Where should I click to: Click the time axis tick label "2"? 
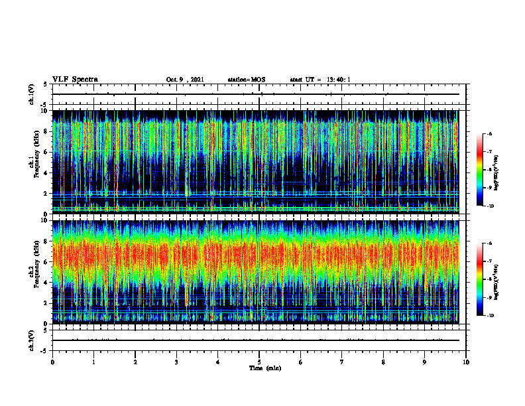coord(135,362)
